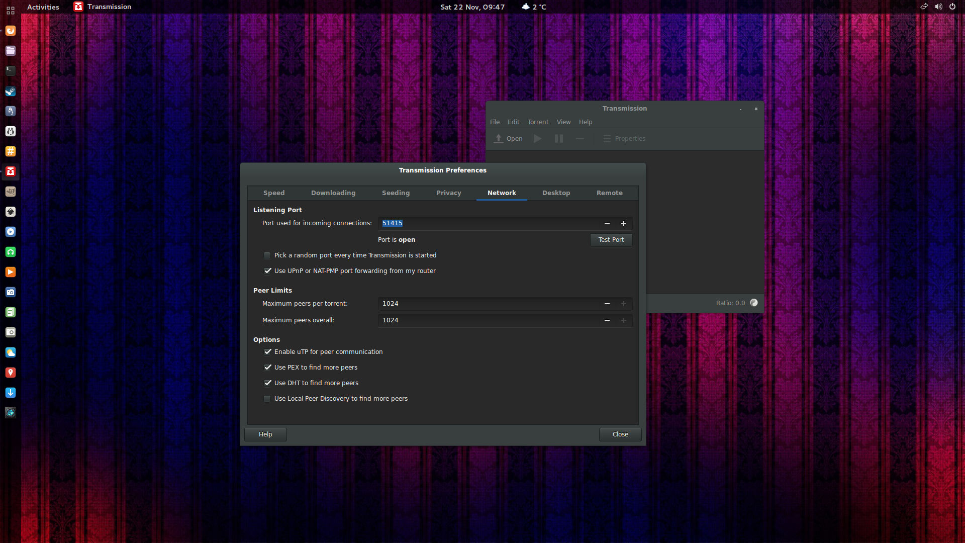Open the Steam icon in the dock
This screenshot has width=965, height=543.
point(11,91)
